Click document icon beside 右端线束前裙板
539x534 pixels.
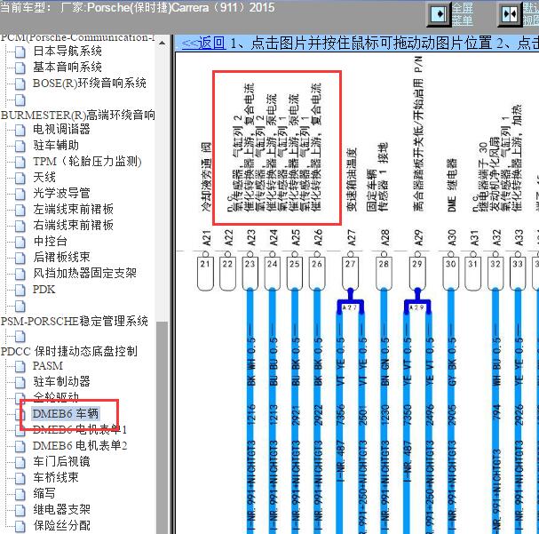click(x=20, y=226)
